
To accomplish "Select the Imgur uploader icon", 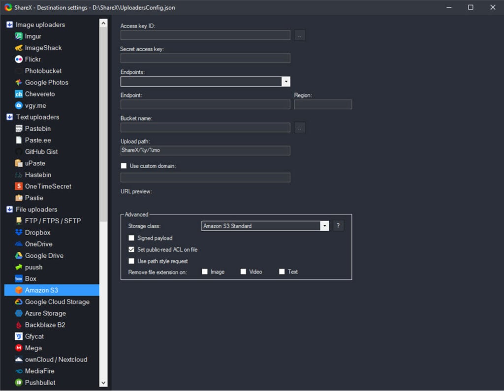I will coord(19,36).
